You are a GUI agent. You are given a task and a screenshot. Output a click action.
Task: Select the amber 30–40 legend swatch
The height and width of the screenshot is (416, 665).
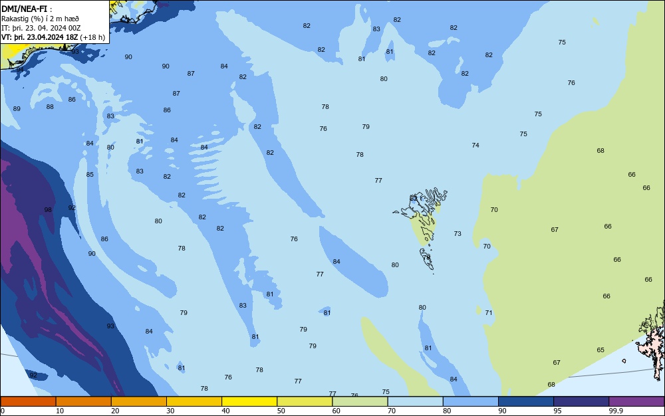coord(194,401)
